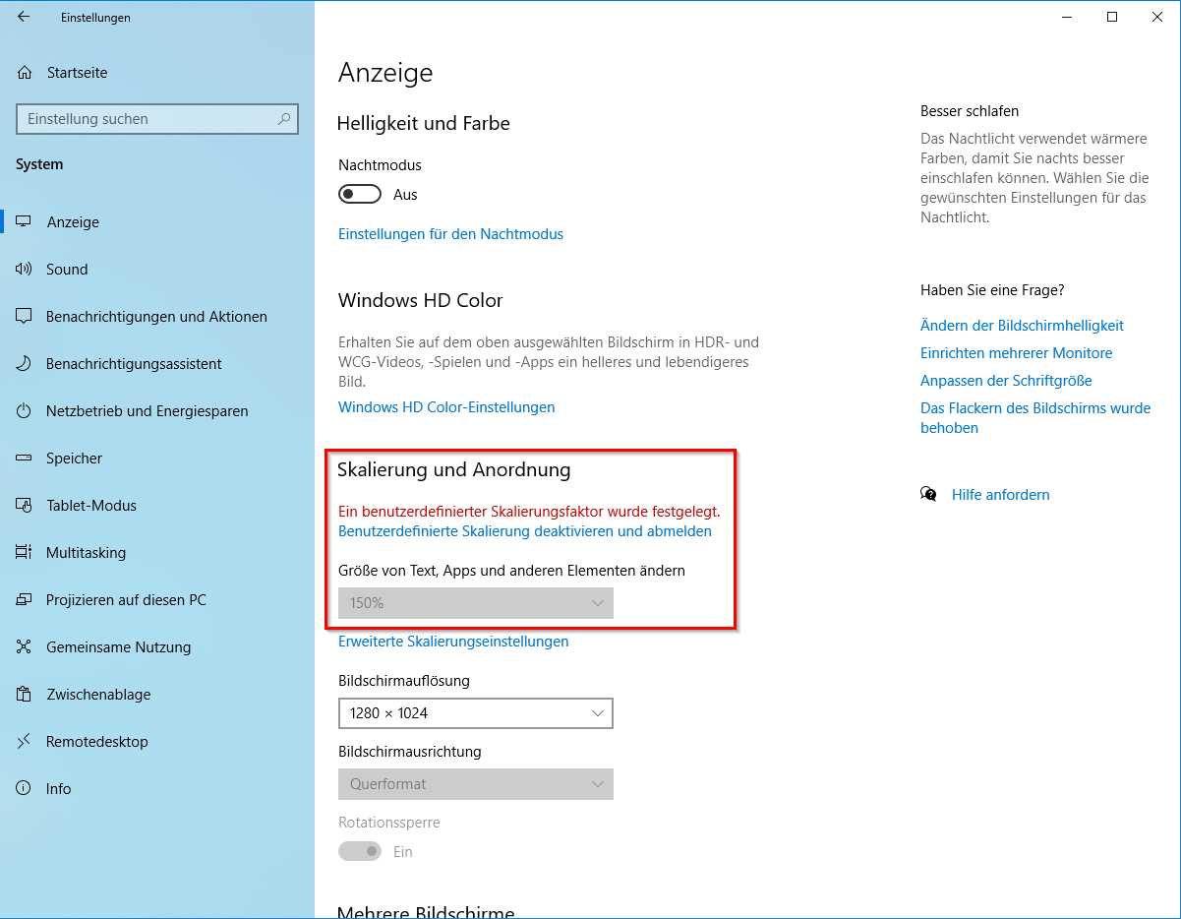The image size is (1181, 919).
Task: Open the 150% scaling dropdown
Action: (476, 603)
